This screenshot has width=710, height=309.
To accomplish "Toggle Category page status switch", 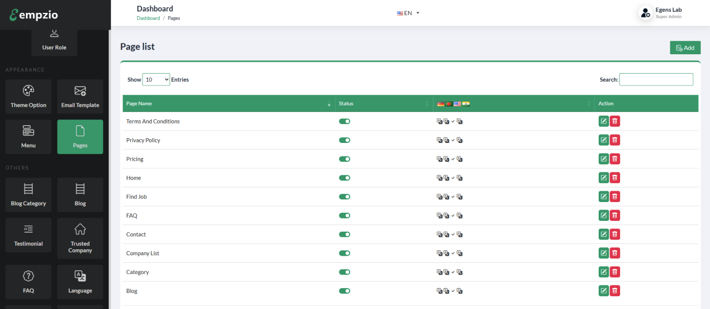I will pos(344,272).
